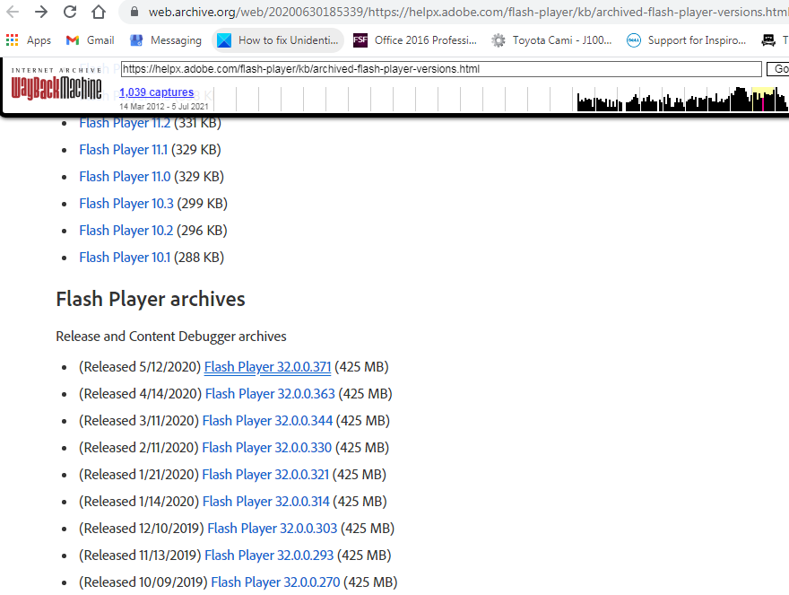Select the 14 Mar 2012 - 5 Jul 2021 date range
Image resolution: width=789 pixels, height=595 pixels.
coord(163,106)
